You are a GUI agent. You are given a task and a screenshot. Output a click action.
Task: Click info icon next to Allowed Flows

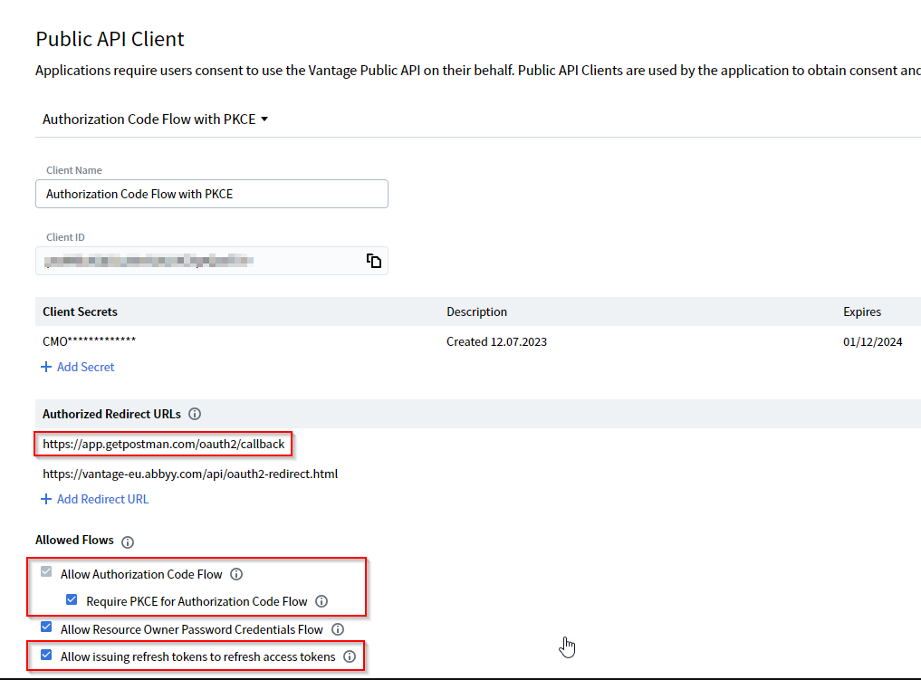coord(128,541)
